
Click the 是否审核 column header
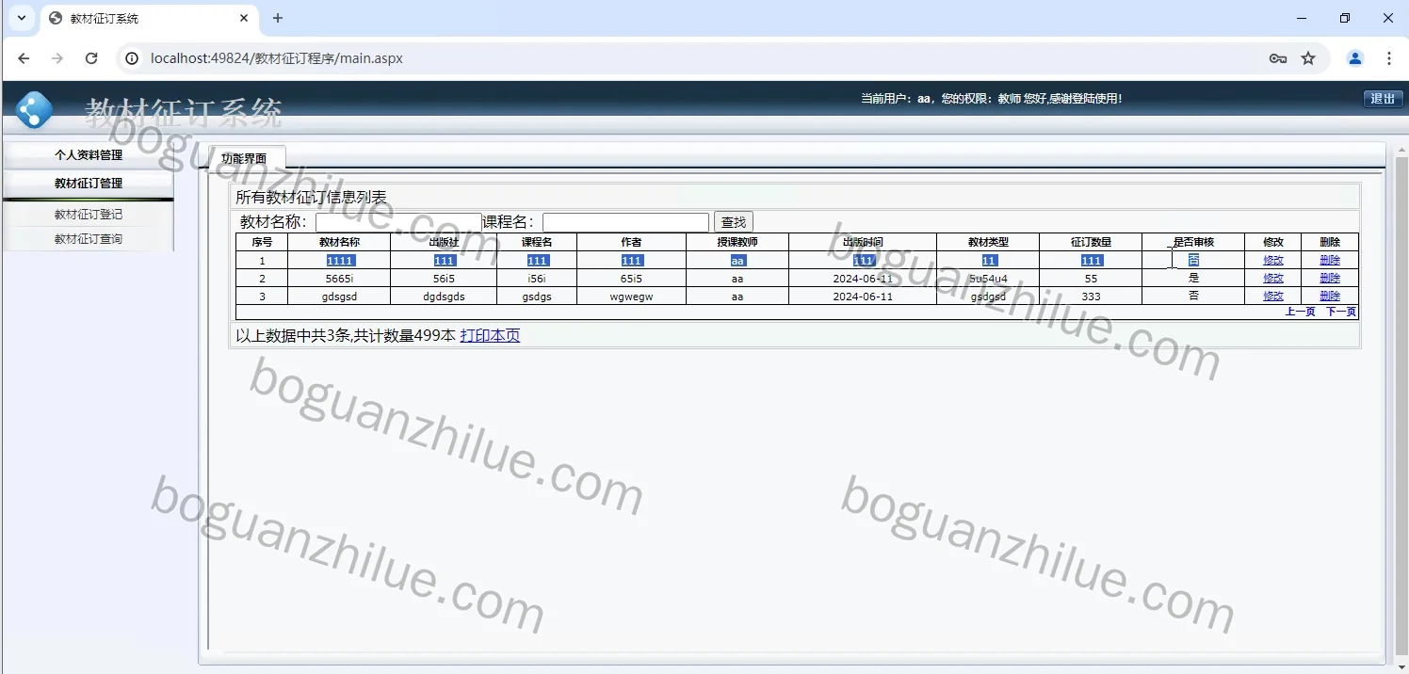(x=1193, y=243)
